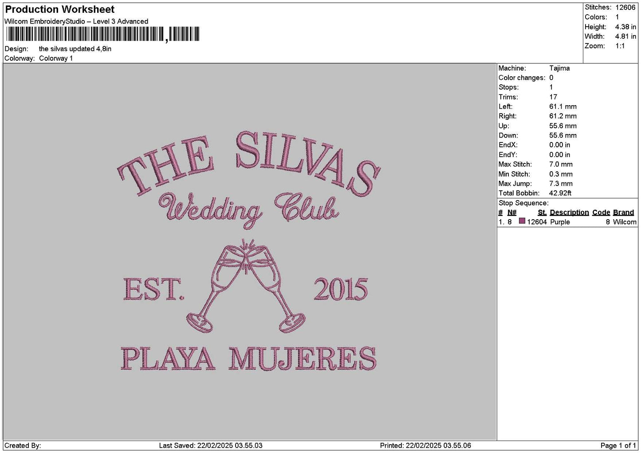Click the EndY value 0.00 in
The image size is (641, 453).
(x=560, y=155)
